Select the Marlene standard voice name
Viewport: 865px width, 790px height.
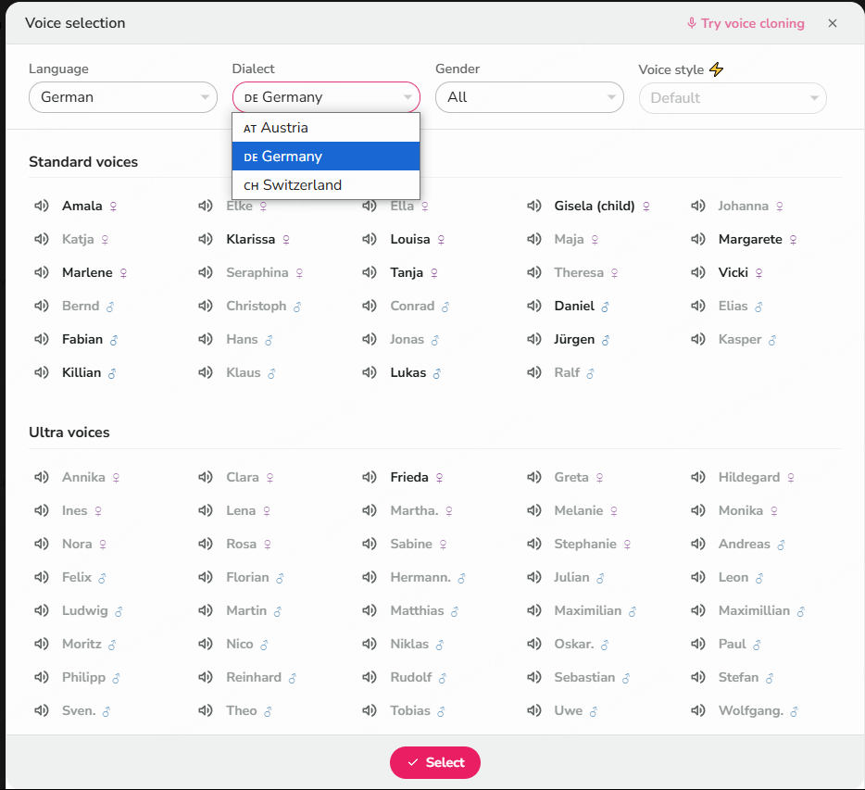pyautogui.click(x=87, y=272)
